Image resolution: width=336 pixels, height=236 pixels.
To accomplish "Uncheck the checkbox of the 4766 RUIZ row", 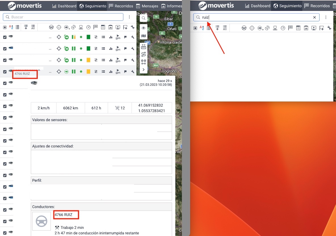I will point(5,72).
